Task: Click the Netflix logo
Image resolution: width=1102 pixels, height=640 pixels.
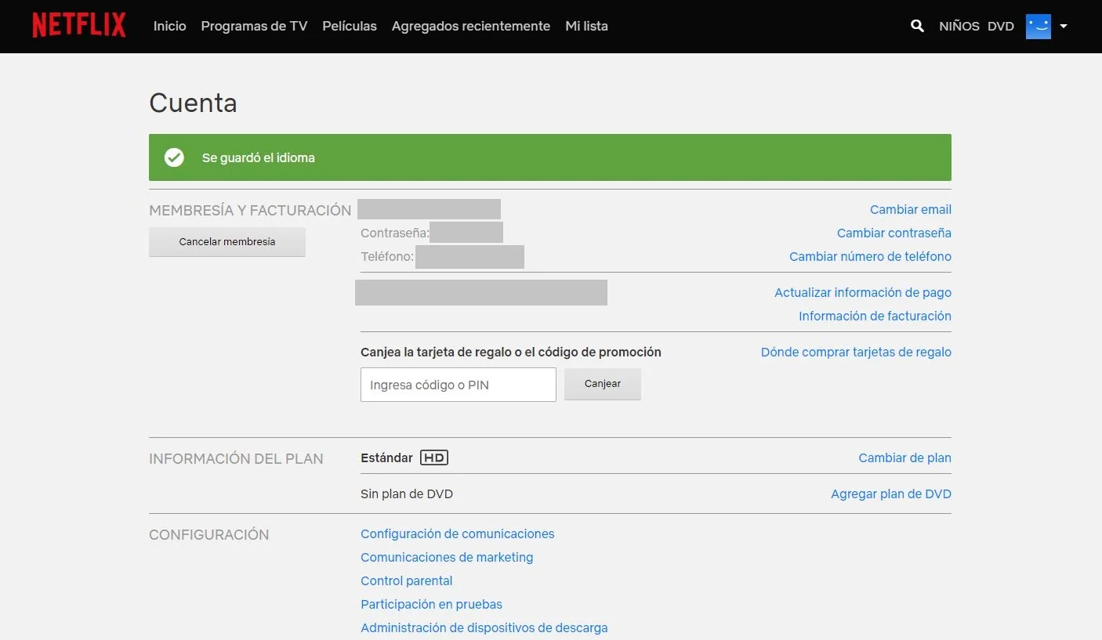Action: [79, 25]
